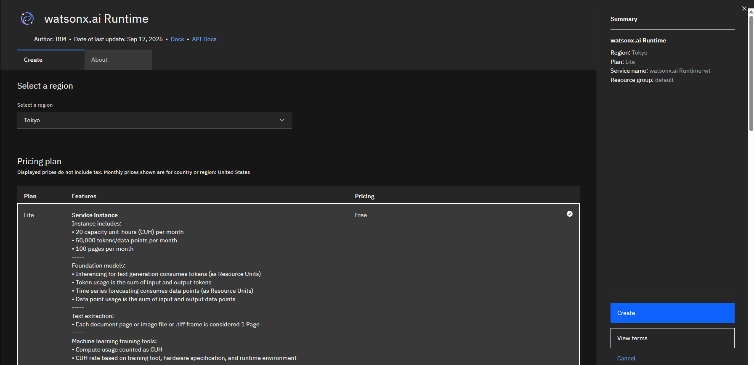Image resolution: width=754 pixels, height=365 pixels.
Task: Click the 'watsonx.ai Runtime' page title
Action: [x=96, y=18]
